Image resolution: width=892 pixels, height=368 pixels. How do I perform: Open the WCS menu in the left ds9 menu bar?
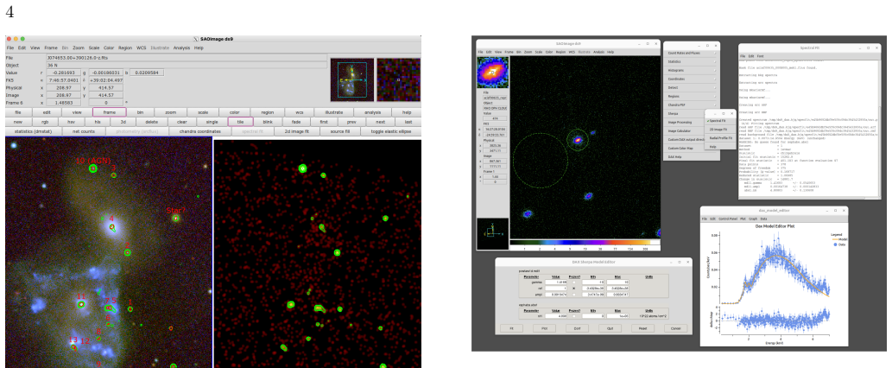point(141,48)
